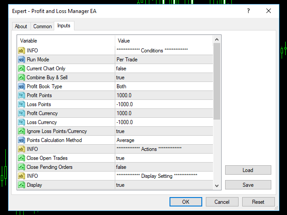Select the 'Profit Points' variable name
This screenshot has height=215, width=287.
click(x=39, y=95)
